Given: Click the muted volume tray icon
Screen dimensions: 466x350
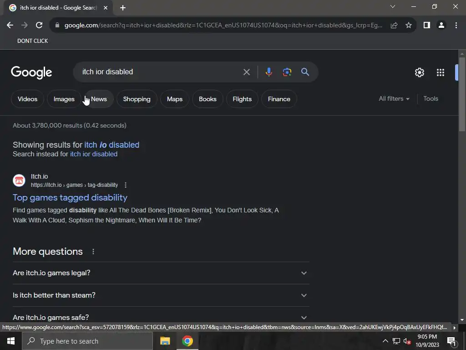Looking at the screenshot, I should 407,341.
